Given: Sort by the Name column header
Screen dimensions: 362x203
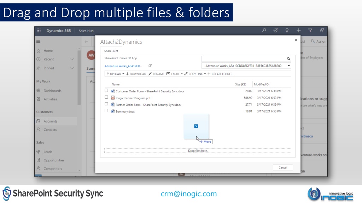Looking at the screenshot, I should point(116,85).
